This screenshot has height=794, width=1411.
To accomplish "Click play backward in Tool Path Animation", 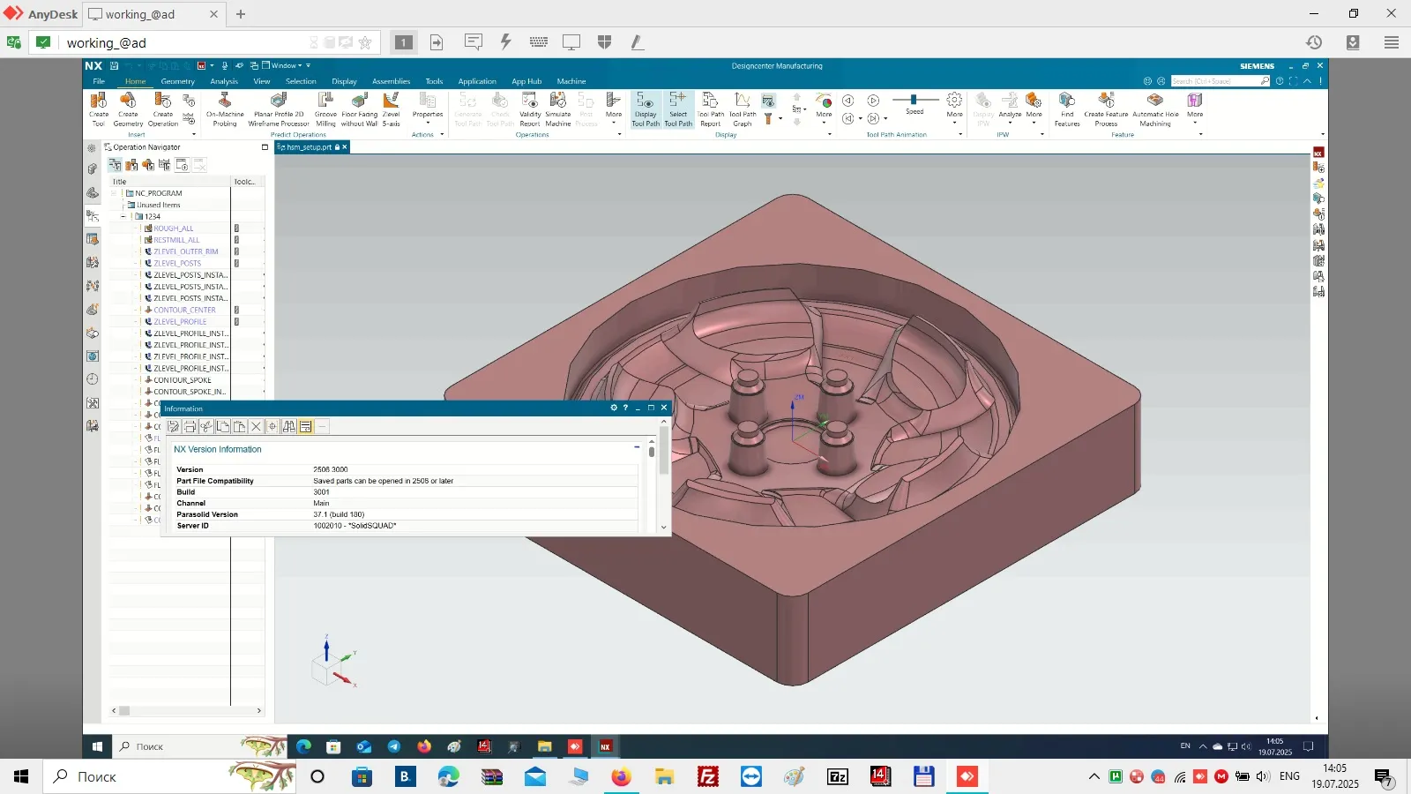I will [847, 101].
